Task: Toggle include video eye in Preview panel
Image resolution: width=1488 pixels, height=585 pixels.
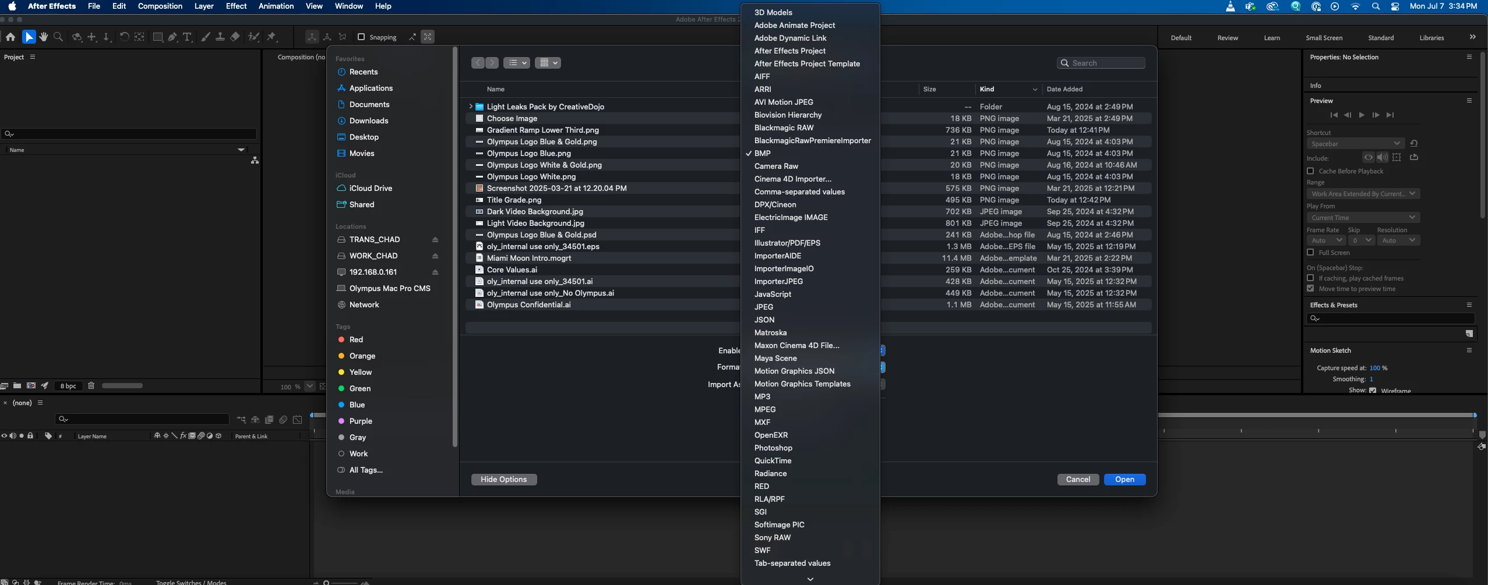Action: pyautogui.click(x=1369, y=157)
